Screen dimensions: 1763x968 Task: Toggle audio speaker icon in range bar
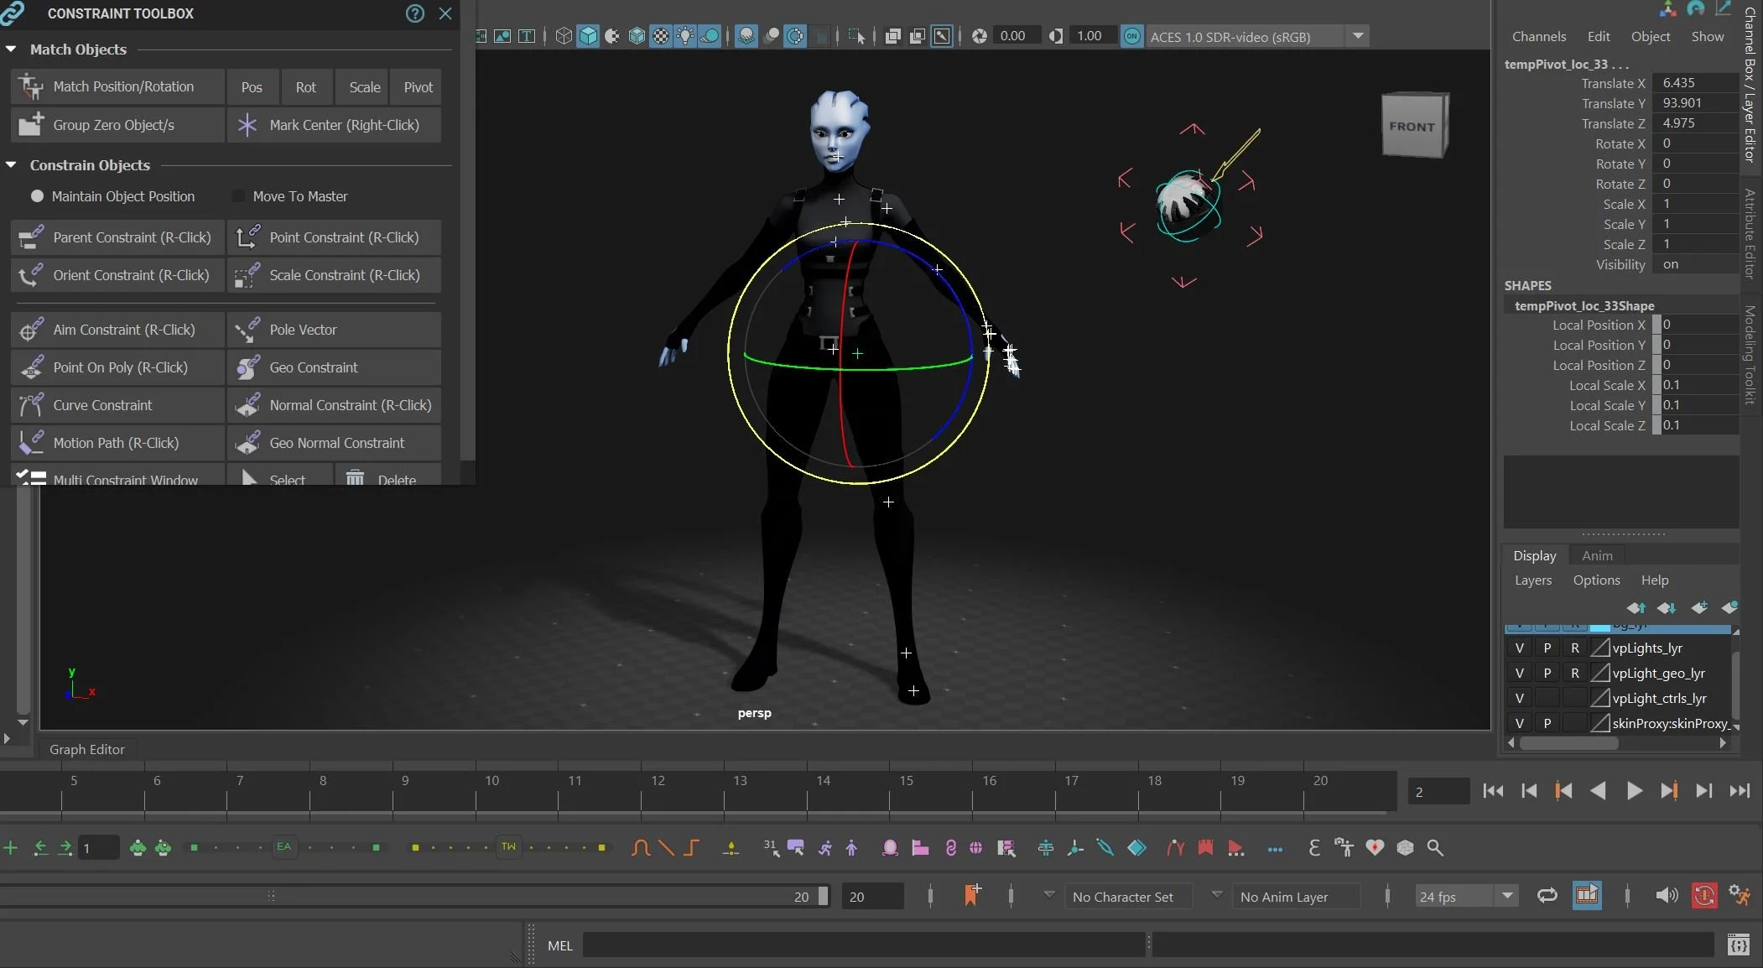click(x=1667, y=896)
